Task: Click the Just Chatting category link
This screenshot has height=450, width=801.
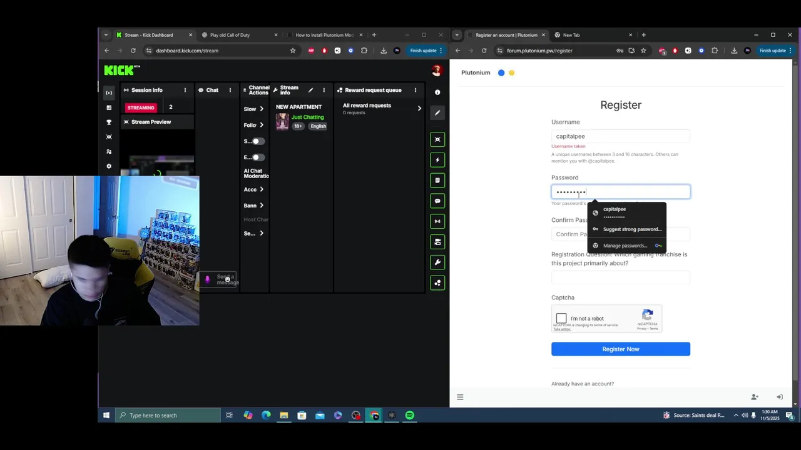Action: pyautogui.click(x=308, y=117)
